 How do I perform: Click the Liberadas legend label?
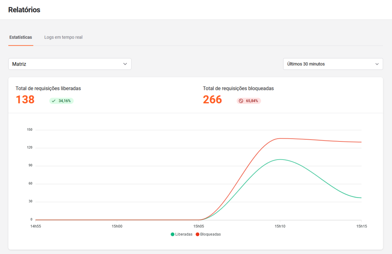pos(184,234)
